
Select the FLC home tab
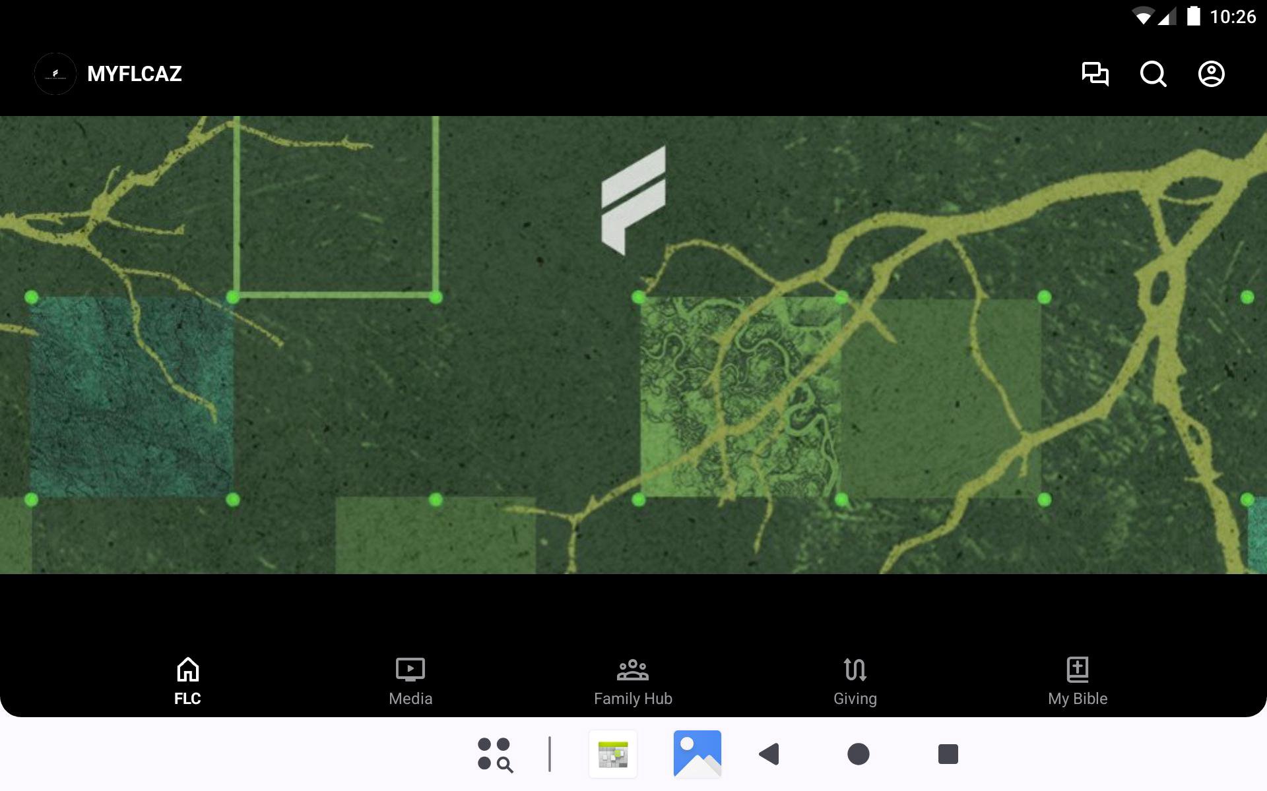tap(187, 682)
